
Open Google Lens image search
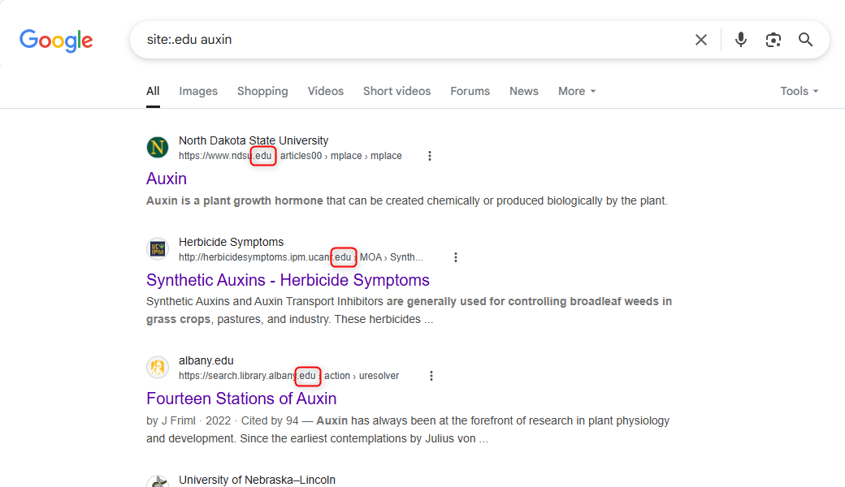[x=773, y=39]
